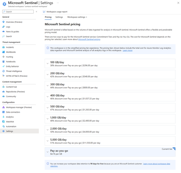
Task: Click the Watchlist icon
Action: point(4,122)
